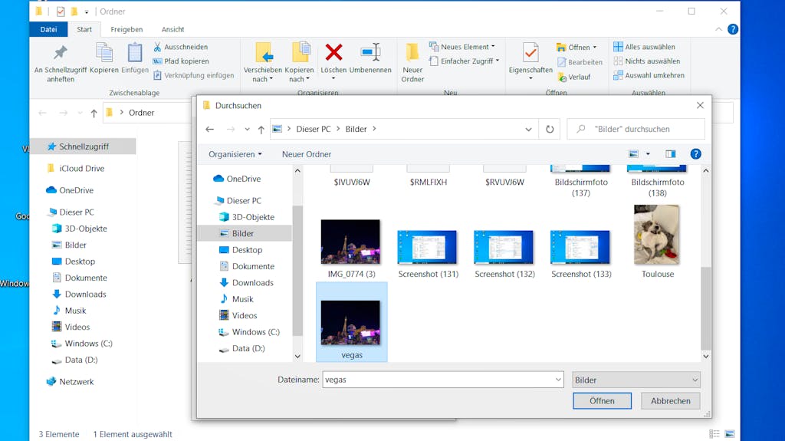Open the Bilder file type dropdown
This screenshot has width=785, height=441.
pos(636,380)
